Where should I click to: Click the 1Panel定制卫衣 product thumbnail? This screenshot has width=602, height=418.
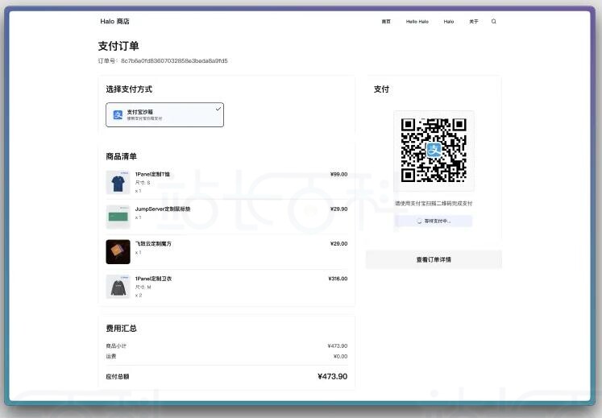point(118,287)
